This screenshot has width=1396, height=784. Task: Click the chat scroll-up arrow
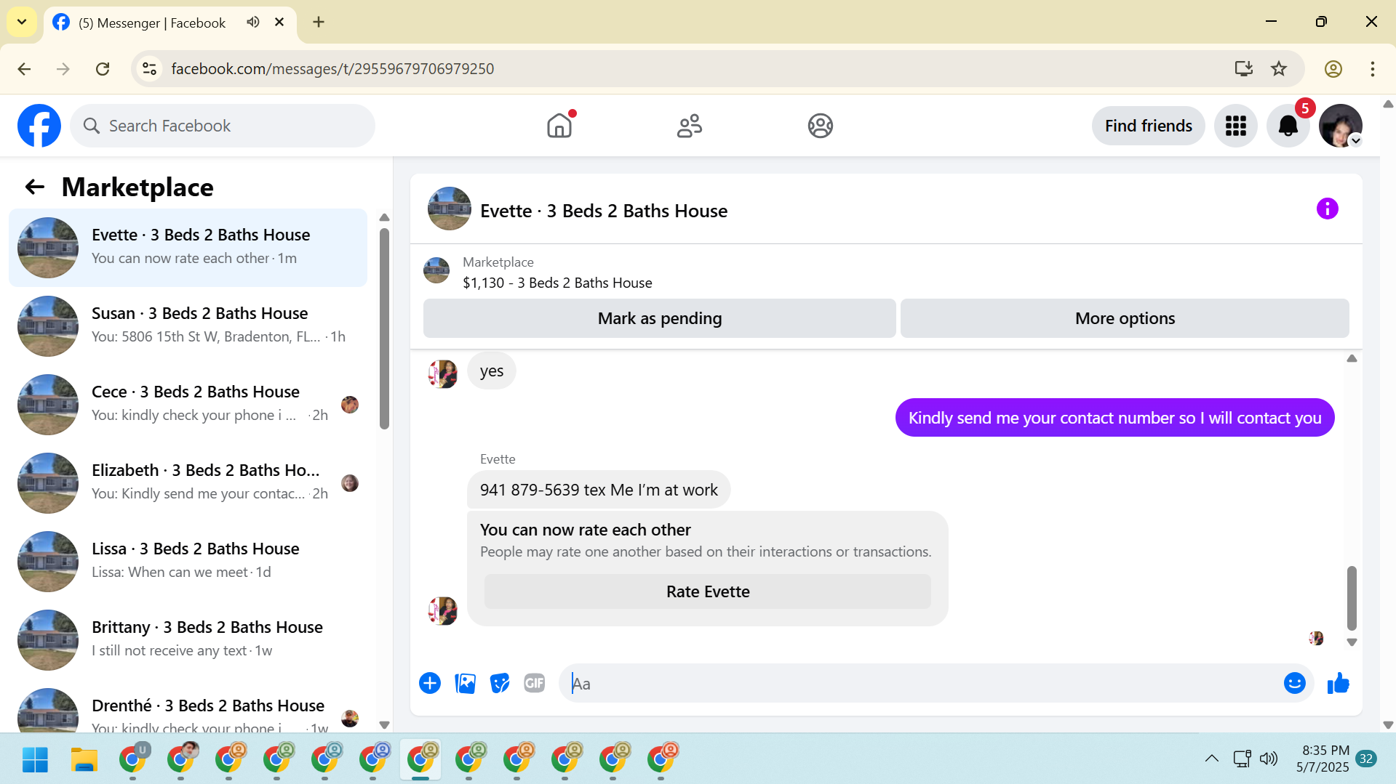pos(1352,358)
